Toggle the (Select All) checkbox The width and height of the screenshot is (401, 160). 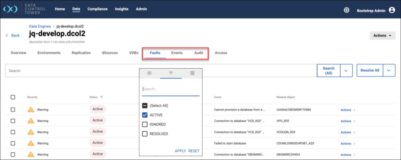pos(145,105)
